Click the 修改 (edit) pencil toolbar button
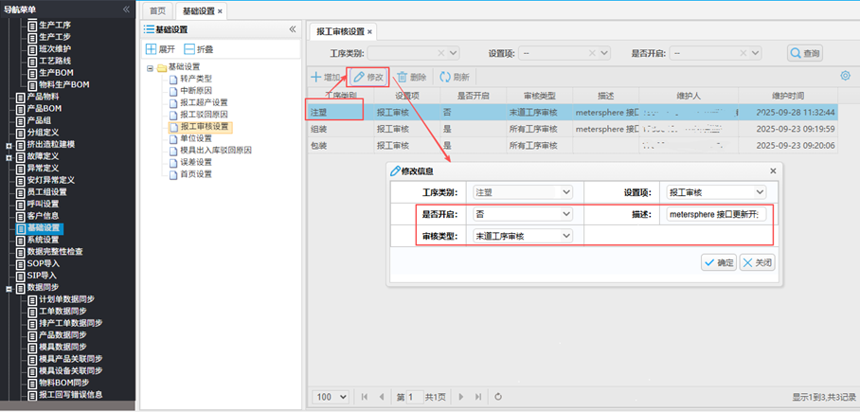Screen dimensions: 860x412 click(369, 77)
